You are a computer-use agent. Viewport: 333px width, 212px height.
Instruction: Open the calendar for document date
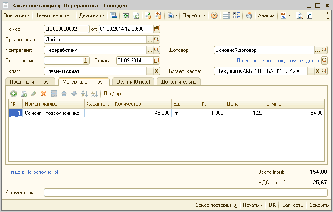(x=157, y=29)
